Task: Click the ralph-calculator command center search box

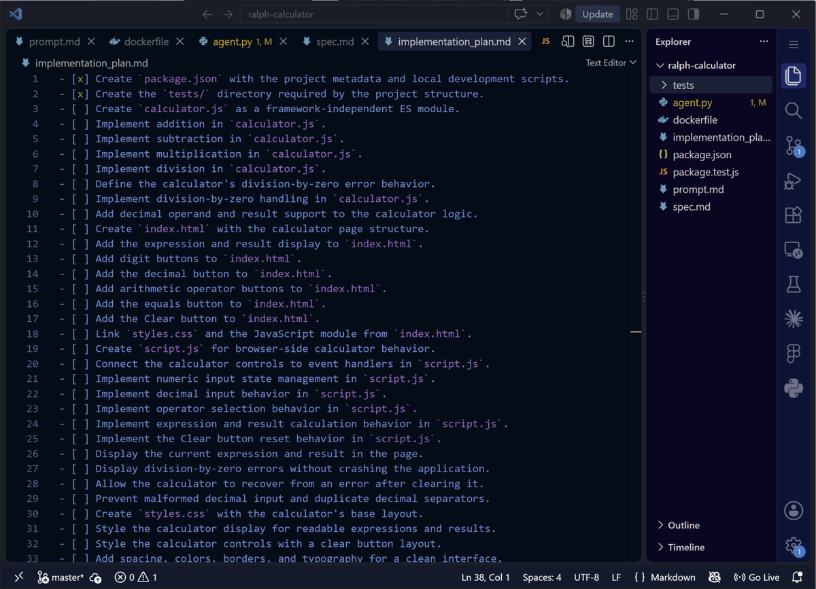Action: 374,14
